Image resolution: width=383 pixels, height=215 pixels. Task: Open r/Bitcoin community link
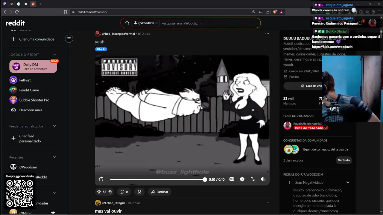pyautogui.click(x=26, y=213)
